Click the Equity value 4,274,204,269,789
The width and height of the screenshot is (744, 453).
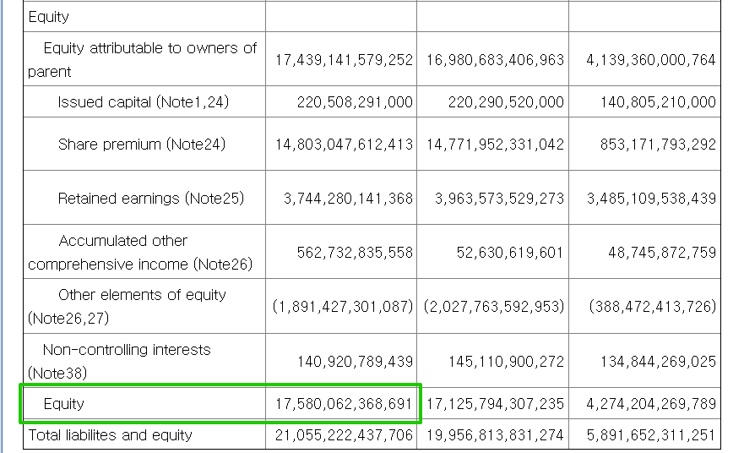(651, 404)
